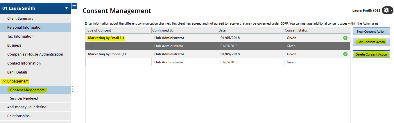Click New Consent Action button
Viewport: 394px width, 123px height.
coord(371,32)
